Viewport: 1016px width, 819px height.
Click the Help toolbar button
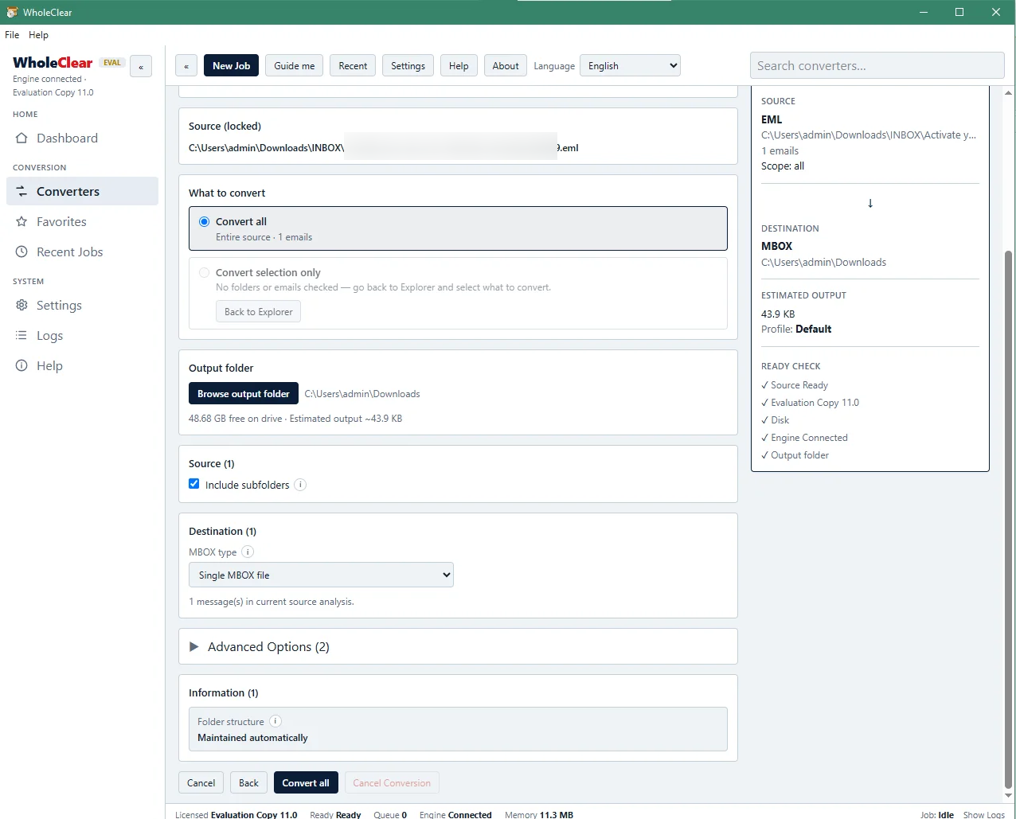[459, 66]
